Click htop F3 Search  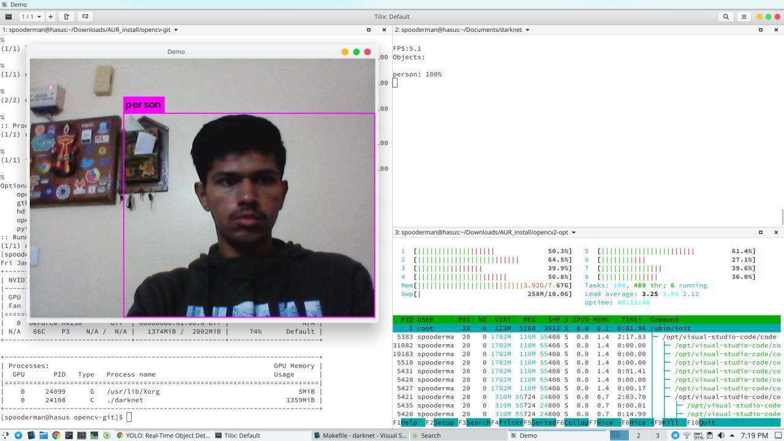point(475,423)
